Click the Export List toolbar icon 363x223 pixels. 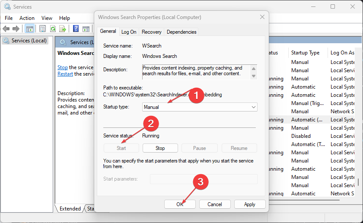(63, 29)
